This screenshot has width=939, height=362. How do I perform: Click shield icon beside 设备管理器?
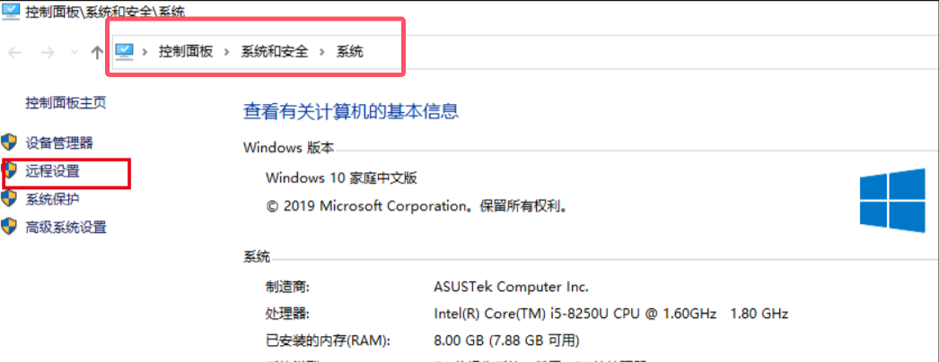8,142
